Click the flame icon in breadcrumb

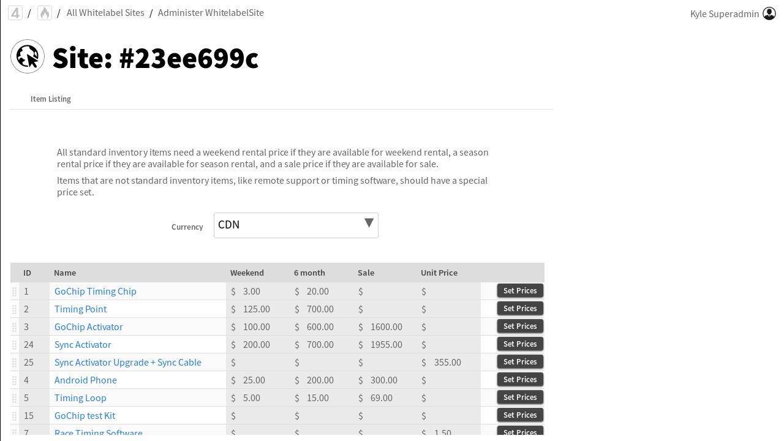pyautogui.click(x=45, y=13)
